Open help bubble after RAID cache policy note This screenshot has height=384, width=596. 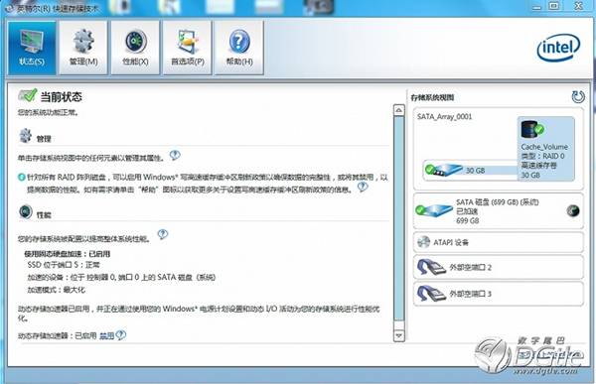click(x=363, y=187)
